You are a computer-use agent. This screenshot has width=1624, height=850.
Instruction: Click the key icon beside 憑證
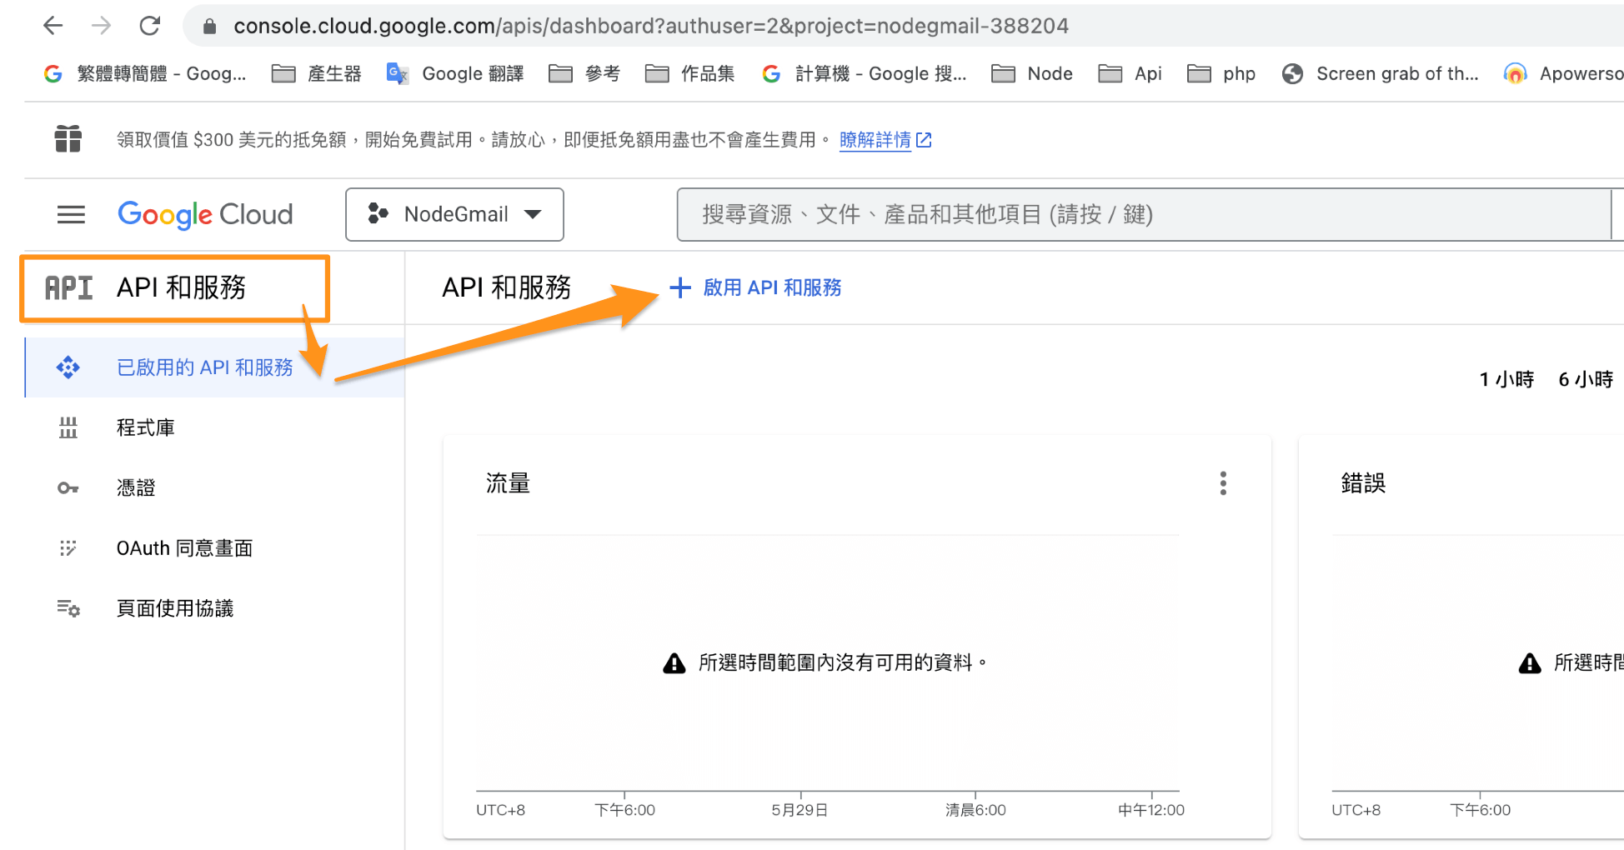(x=68, y=488)
